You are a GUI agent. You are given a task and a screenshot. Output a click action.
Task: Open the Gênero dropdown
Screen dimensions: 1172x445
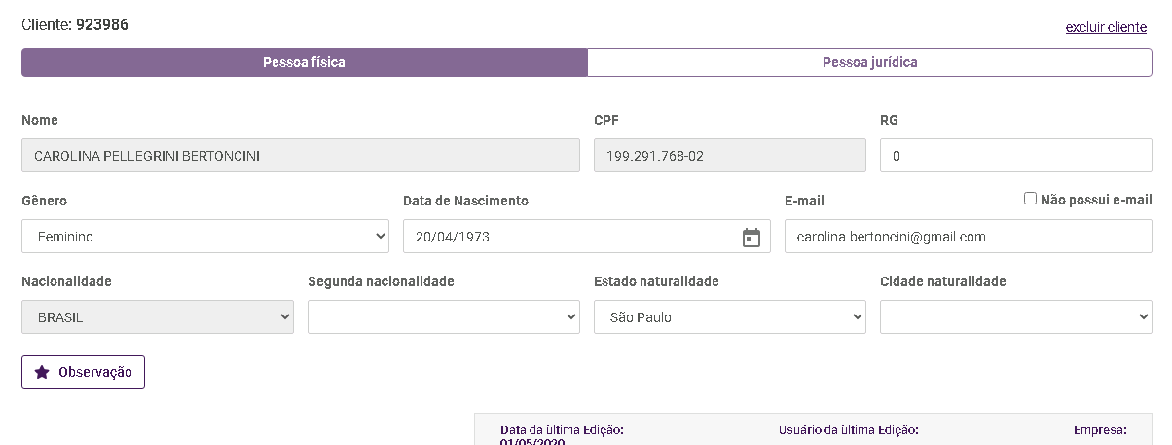coord(204,237)
